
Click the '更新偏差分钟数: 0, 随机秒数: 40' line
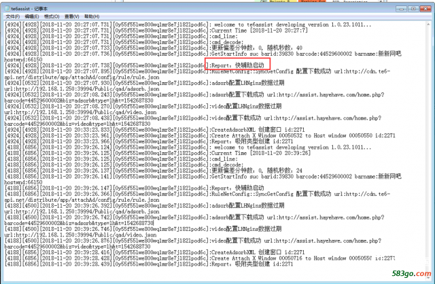154,48
